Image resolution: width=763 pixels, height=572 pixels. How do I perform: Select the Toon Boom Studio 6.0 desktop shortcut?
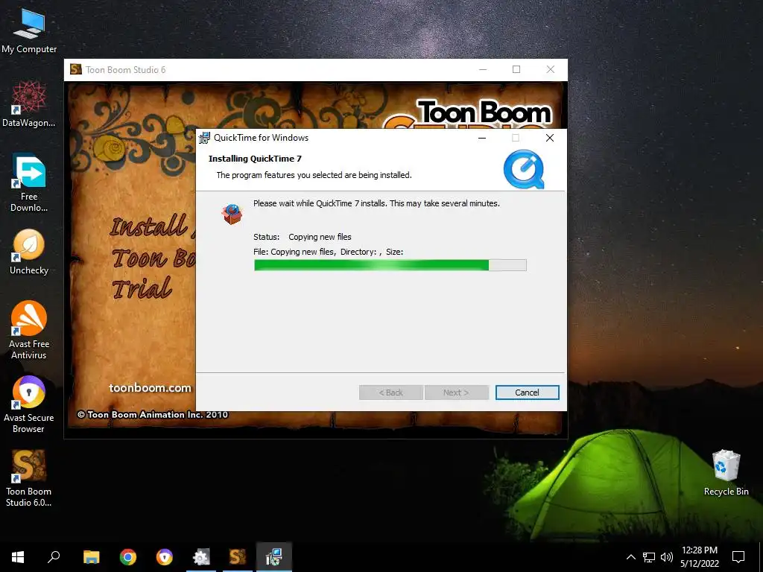tap(29, 479)
